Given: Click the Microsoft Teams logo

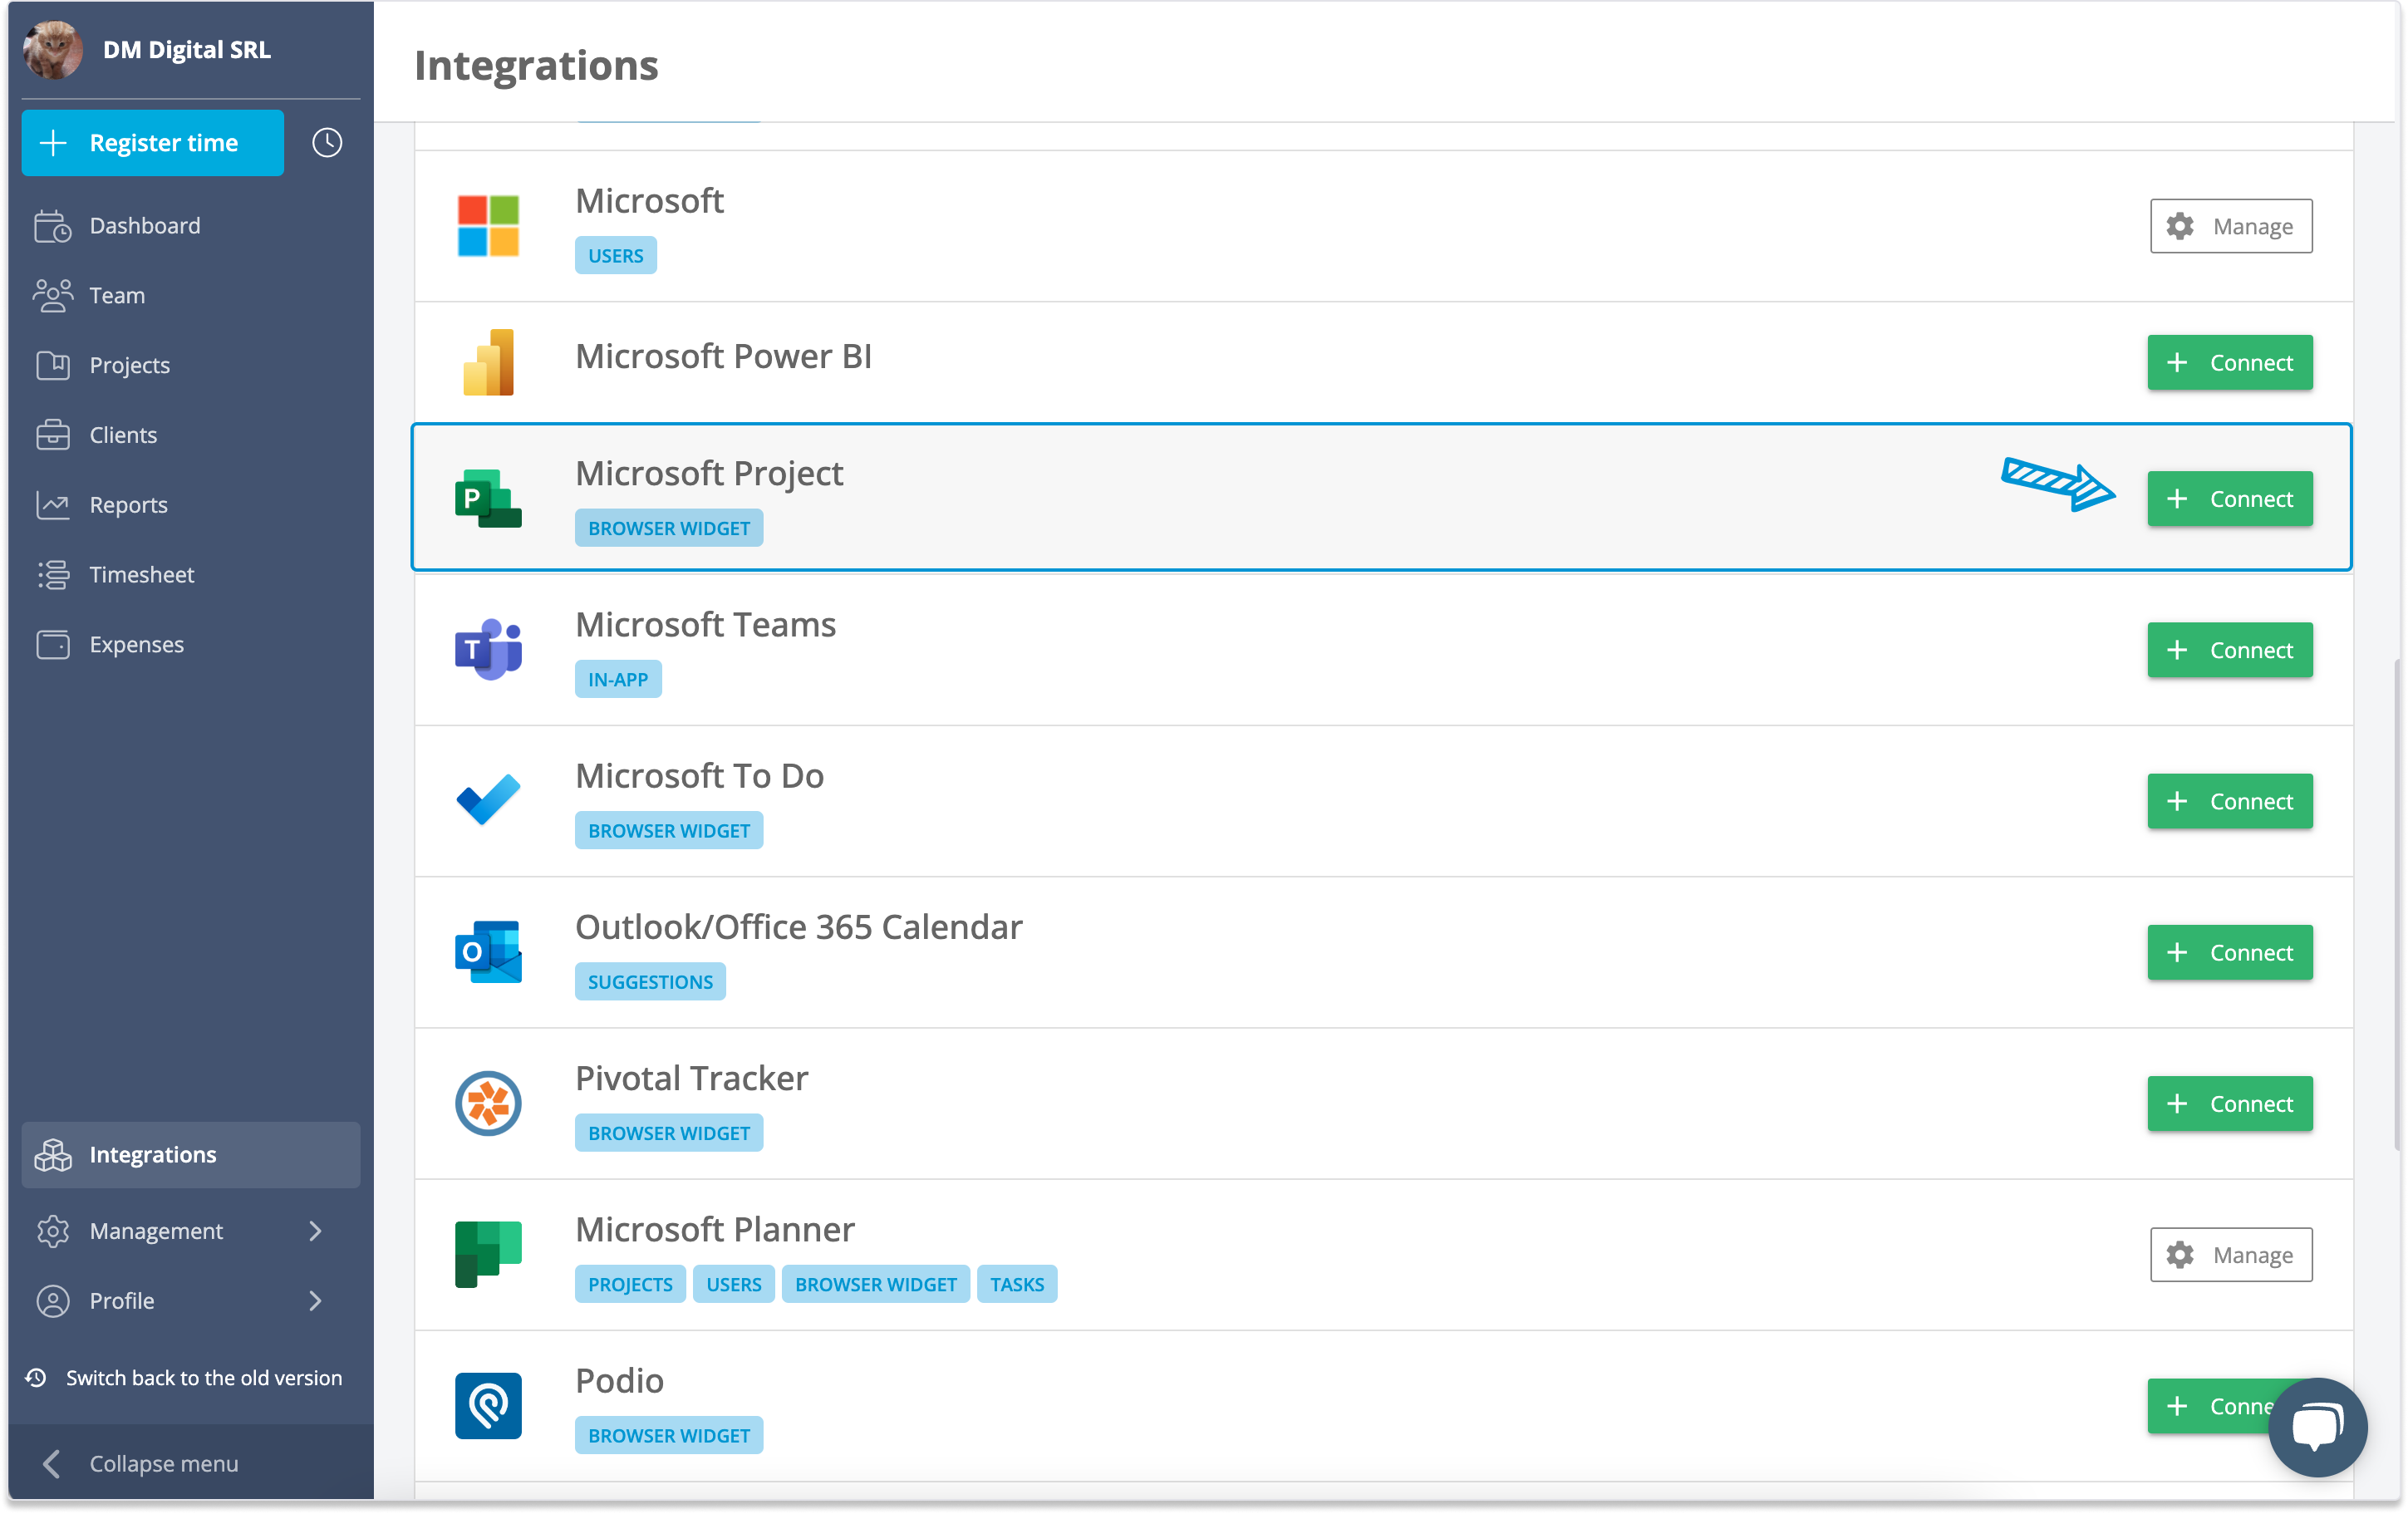Looking at the screenshot, I should (488, 650).
